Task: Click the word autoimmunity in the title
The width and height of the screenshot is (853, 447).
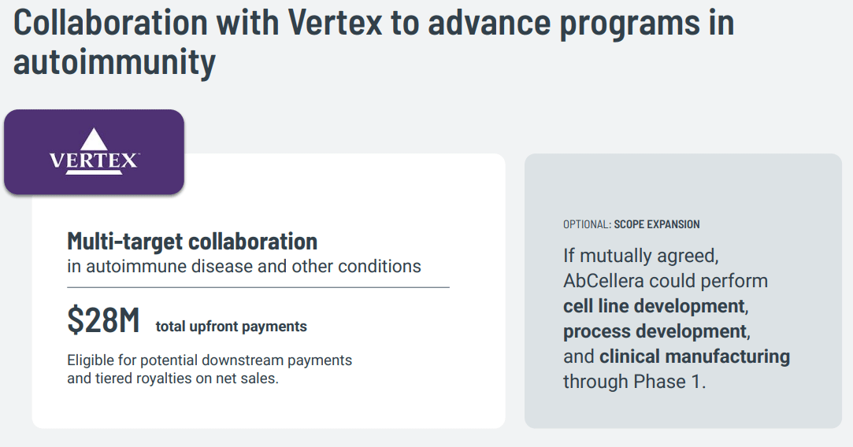Action: coord(114,61)
